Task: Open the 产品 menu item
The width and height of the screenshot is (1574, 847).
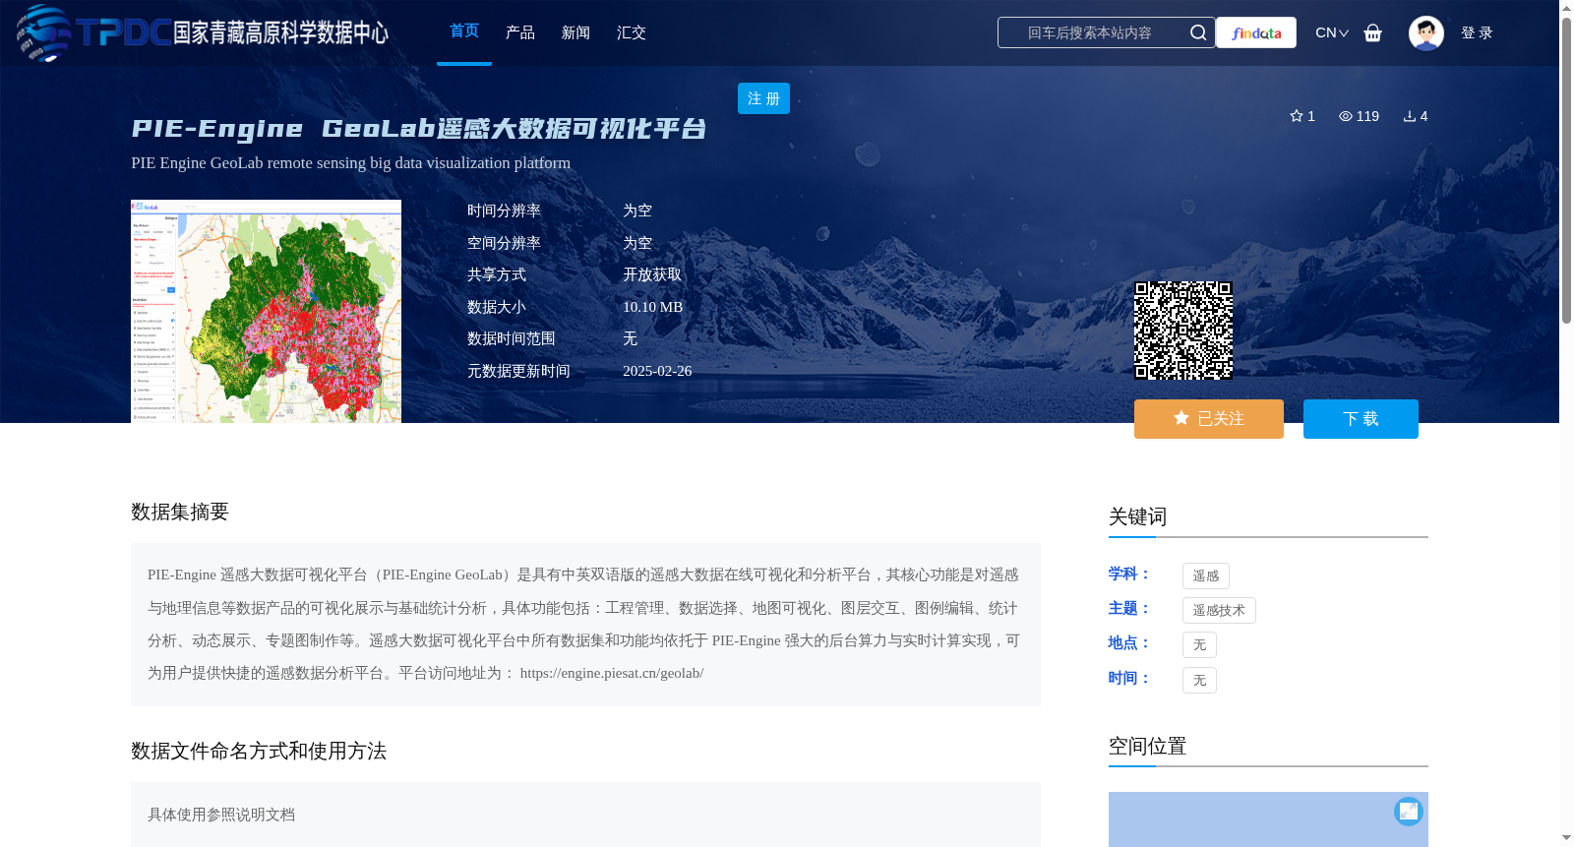Action: (x=520, y=32)
